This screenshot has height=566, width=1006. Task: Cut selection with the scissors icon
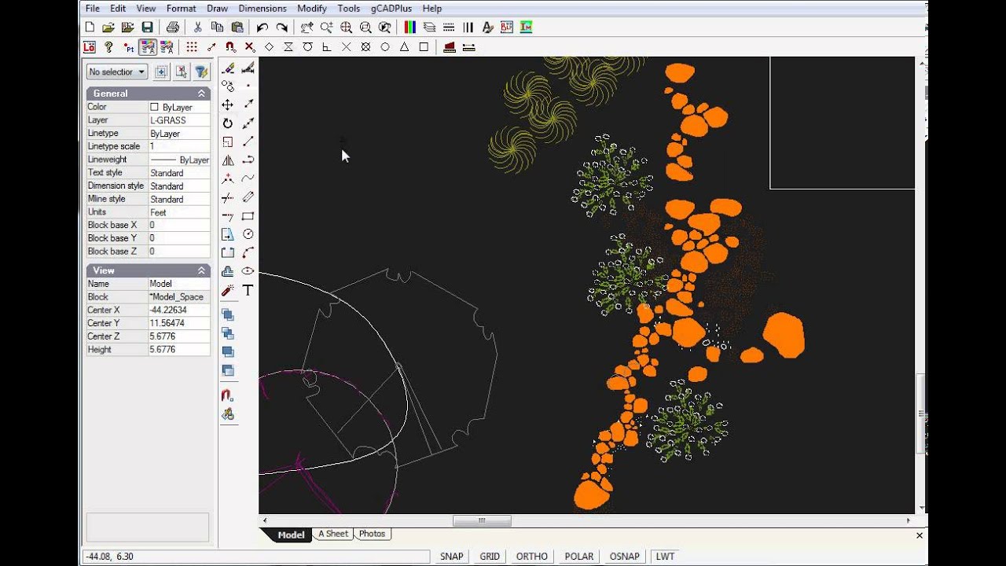tap(198, 28)
